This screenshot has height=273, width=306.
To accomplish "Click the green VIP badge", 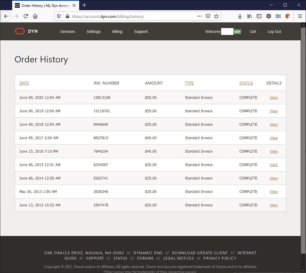I will pos(237,32).
